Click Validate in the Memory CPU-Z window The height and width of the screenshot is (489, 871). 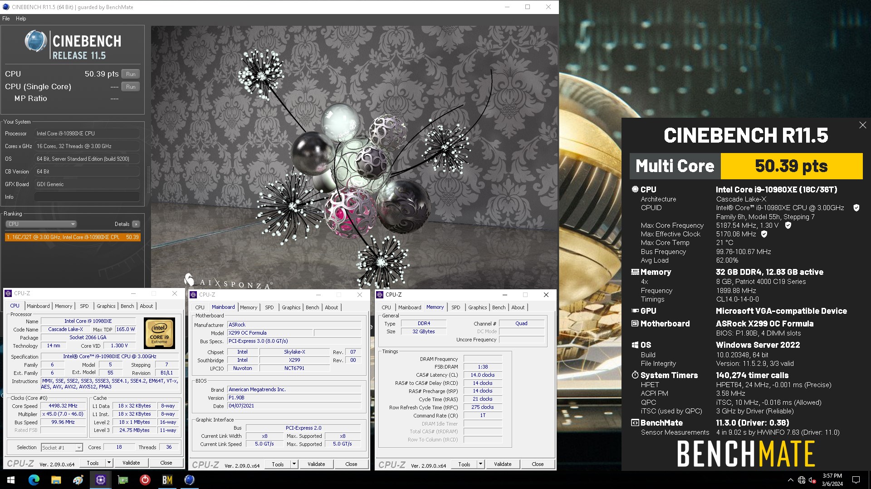coord(503,464)
